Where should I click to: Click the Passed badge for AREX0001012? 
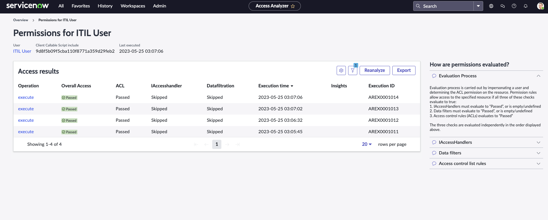[69, 121]
